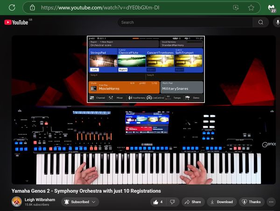Open Leigh Wilbraham channel avatar
The width and height of the screenshot is (280, 211).
point(17,202)
